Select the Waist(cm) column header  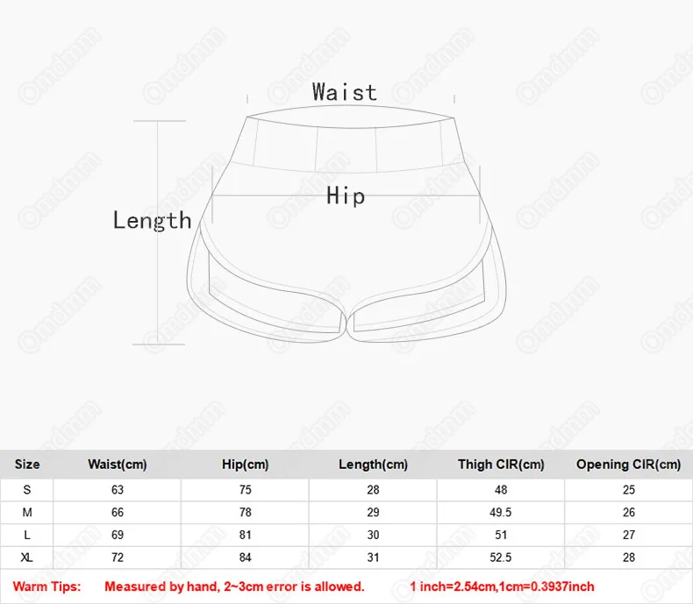(x=118, y=464)
